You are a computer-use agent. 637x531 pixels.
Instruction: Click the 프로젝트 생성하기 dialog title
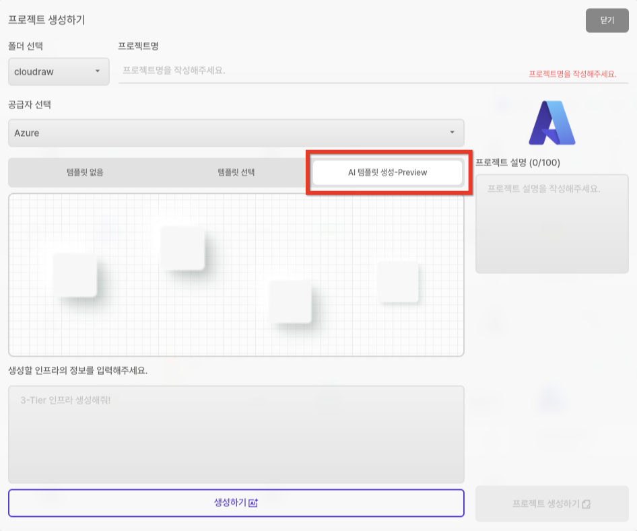46,20
